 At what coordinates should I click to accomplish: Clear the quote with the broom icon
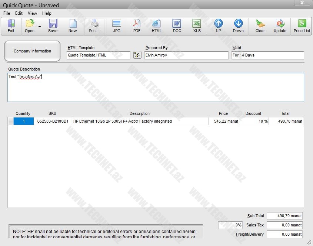[260, 26]
